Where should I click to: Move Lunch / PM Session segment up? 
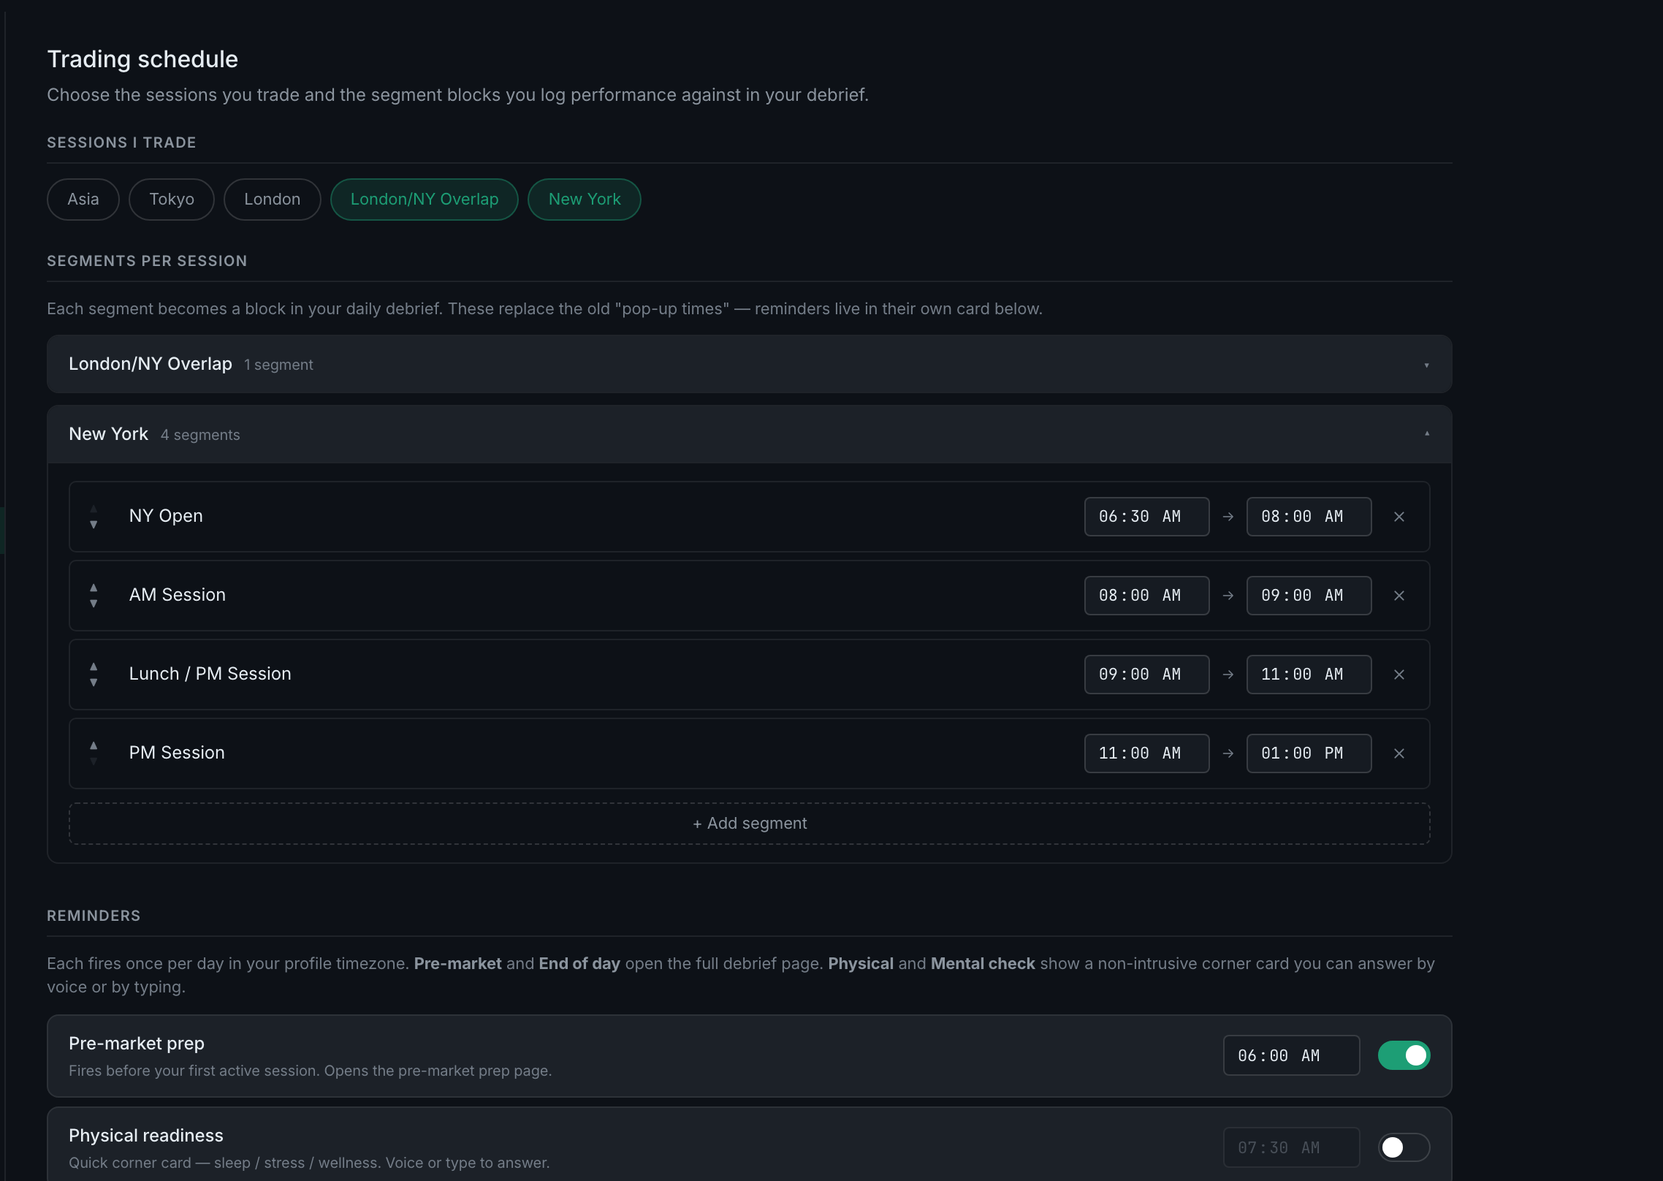(94, 667)
